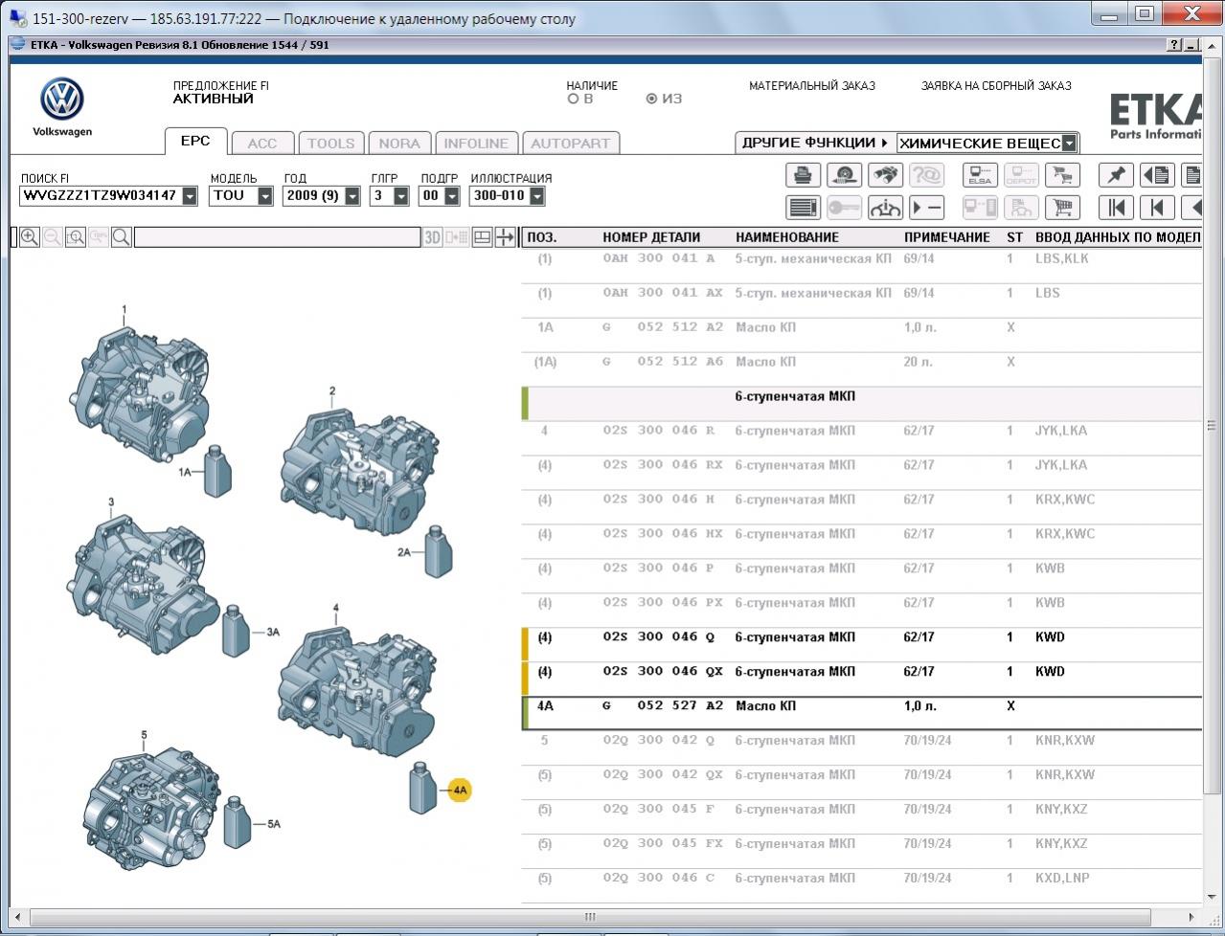The image size is (1225, 936).
Task: Open the ПОДГР subgroup dropdown
Action: click(x=450, y=196)
